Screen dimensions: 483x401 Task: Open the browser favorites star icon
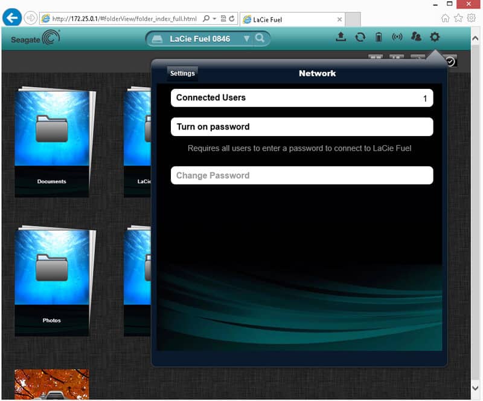tap(458, 18)
